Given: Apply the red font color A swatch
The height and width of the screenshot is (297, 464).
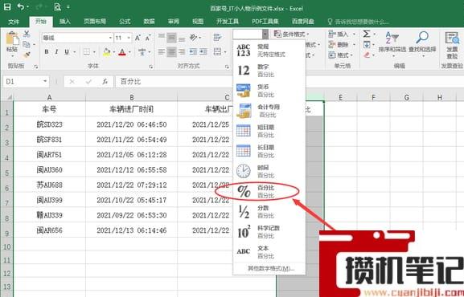Looking at the screenshot, I should point(122,52).
